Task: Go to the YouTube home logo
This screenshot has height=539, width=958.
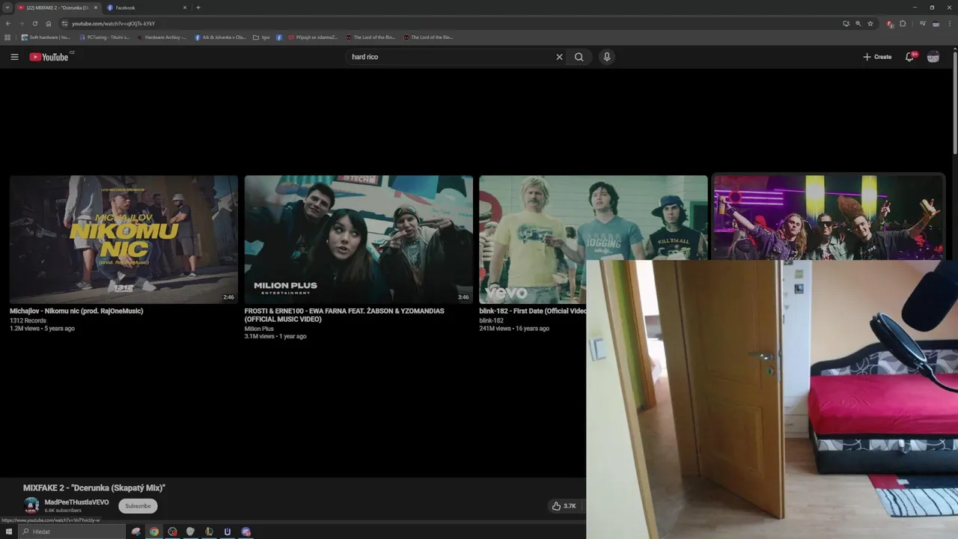Action: click(x=49, y=57)
